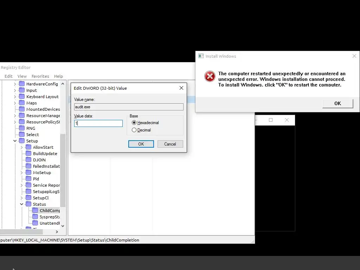360x270 pixels.
Task: Expand the SetupCl key
Action: (x=21, y=198)
